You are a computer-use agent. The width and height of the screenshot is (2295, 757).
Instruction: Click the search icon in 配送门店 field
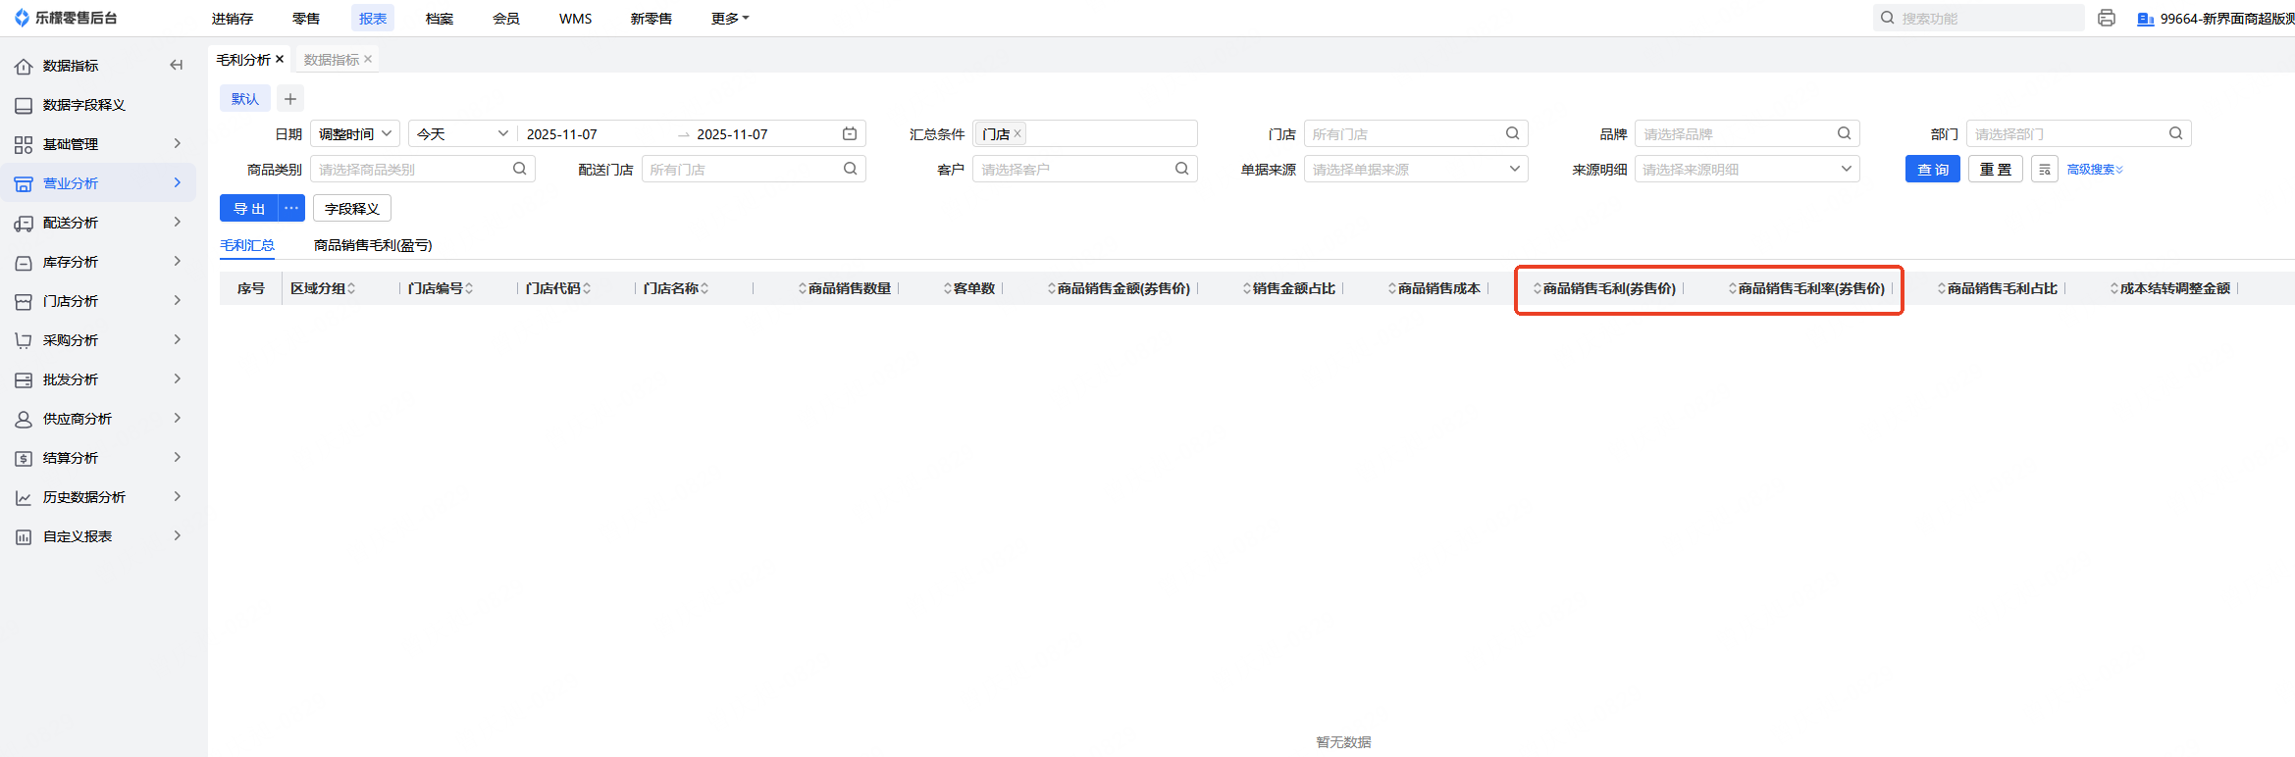click(851, 169)
